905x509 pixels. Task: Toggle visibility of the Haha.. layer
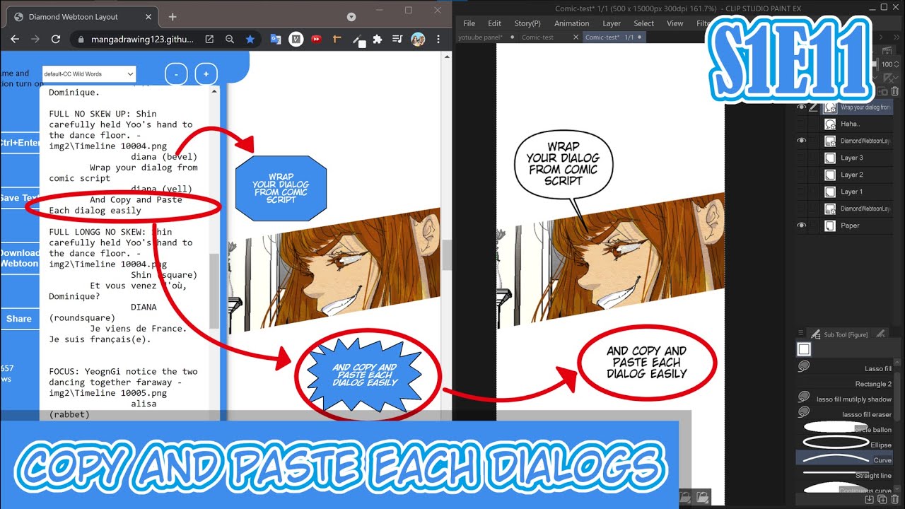coord(801,124)
